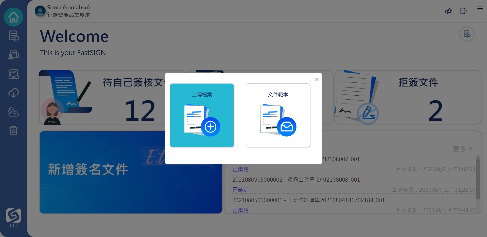Click the logout icon in header

point(463,11)
